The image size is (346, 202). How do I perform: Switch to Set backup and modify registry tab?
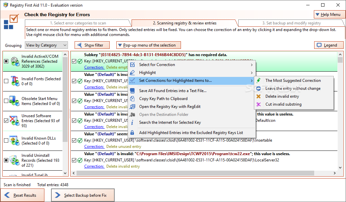tap(291, 23)
